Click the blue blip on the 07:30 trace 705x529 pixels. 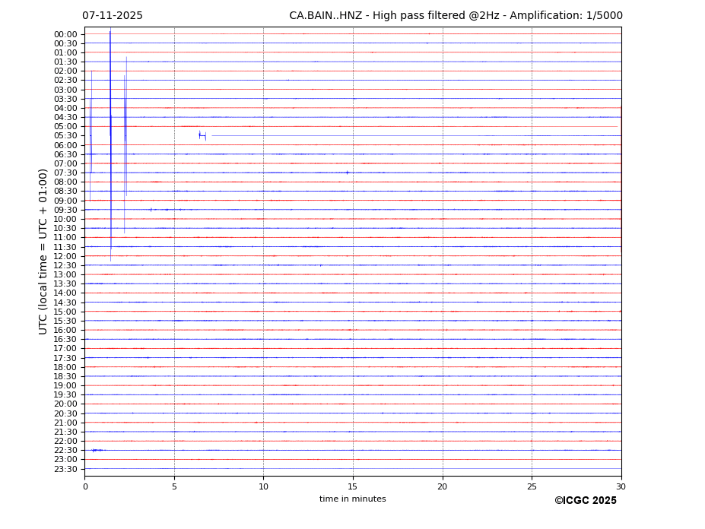(x=348, y=173)
